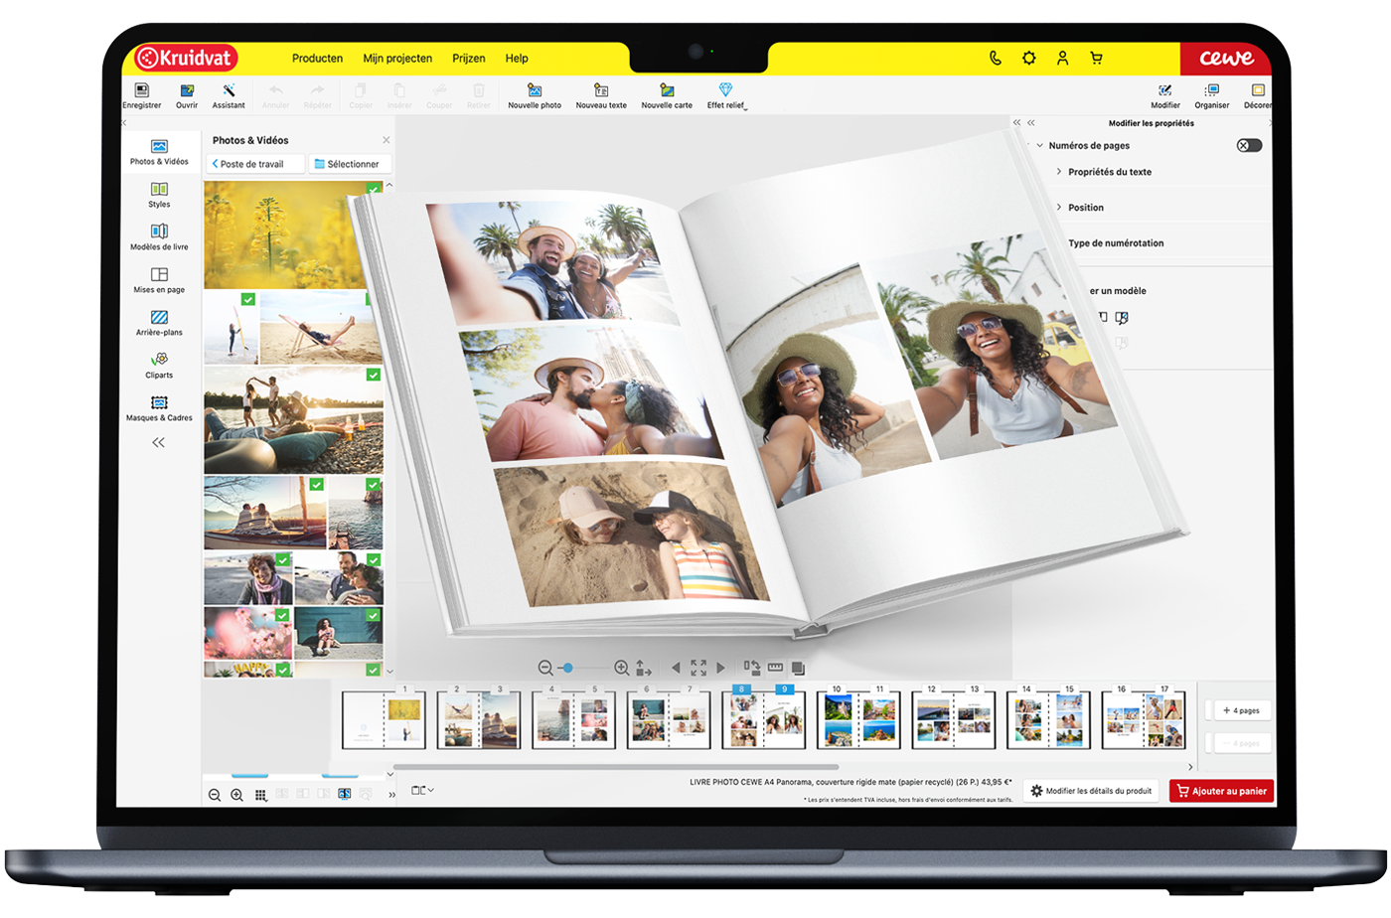The width and height of the screenshot is (1391, 918).
Task: Launch the Assistant wand tool
Action: (229, 95)
